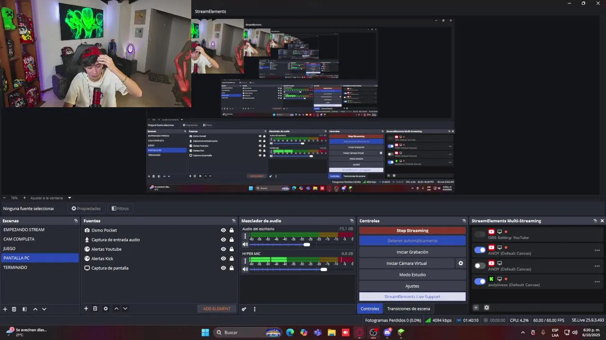This screenshot has width=606, height=340.
Task: Mute the HYPER MIC speaker icon
Action: (x=245, y=269)
